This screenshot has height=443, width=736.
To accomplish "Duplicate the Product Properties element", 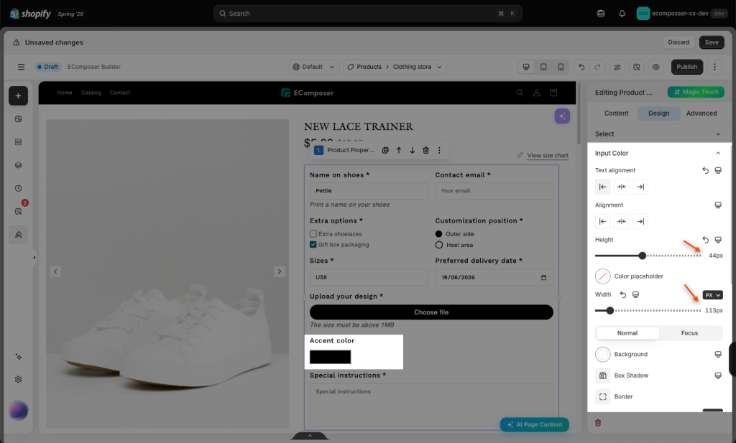I will 385,151.
